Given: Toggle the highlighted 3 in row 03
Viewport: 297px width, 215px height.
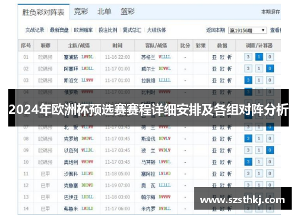Looking at the screenshot, I should pyautogui.click(x=248, y=80).
